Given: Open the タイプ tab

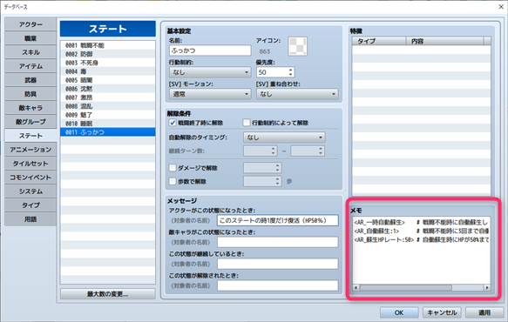Looking at the screenshot, I should click(30, 205).
